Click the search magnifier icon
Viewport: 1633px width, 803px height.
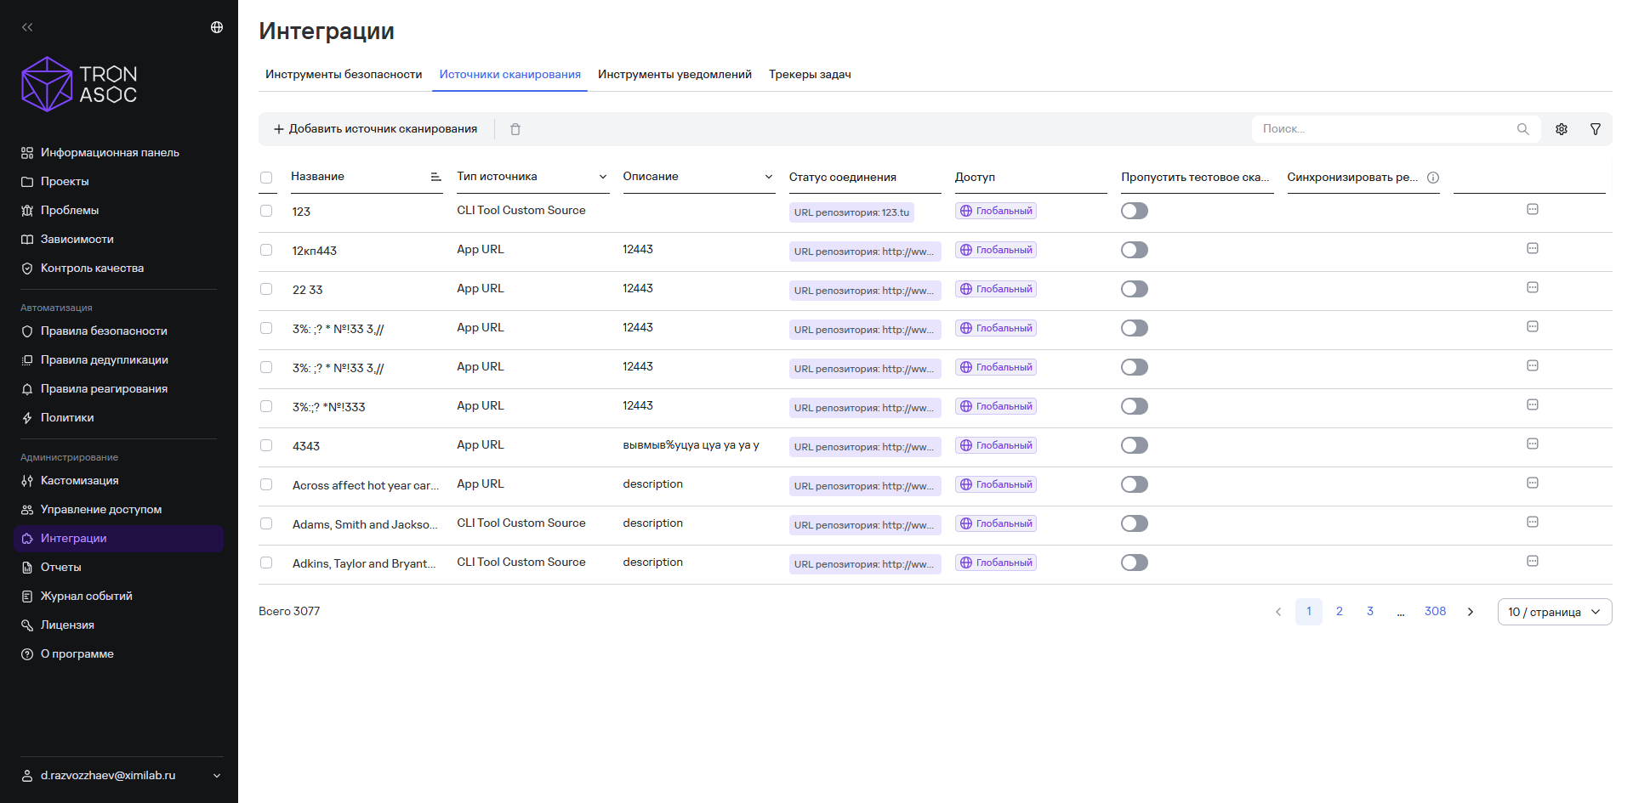coord(1523,129)
